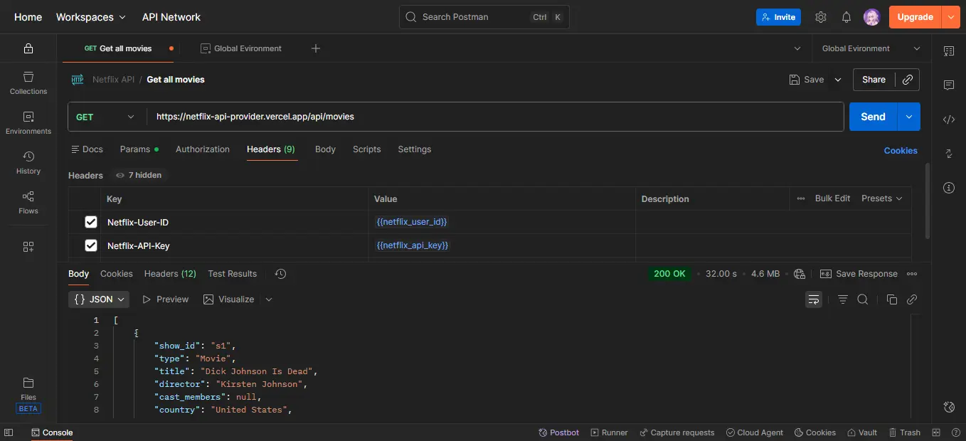The width and height of the screenshot is (966, 441).
Task: Search within the response body
Action: (x=863, y=299)
